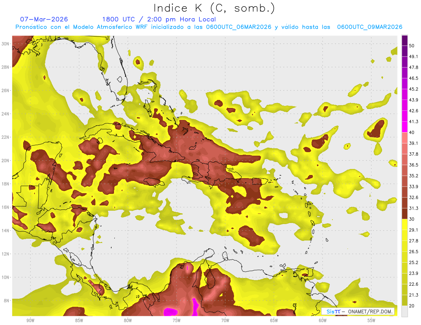Click the color bar value 39.1
Viewport: 421px width, 325px height.
pyautogui.click(x=414, y=143)
